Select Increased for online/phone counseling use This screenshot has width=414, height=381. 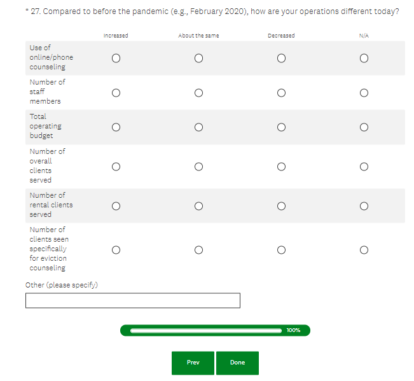click(x=116, y=58)
